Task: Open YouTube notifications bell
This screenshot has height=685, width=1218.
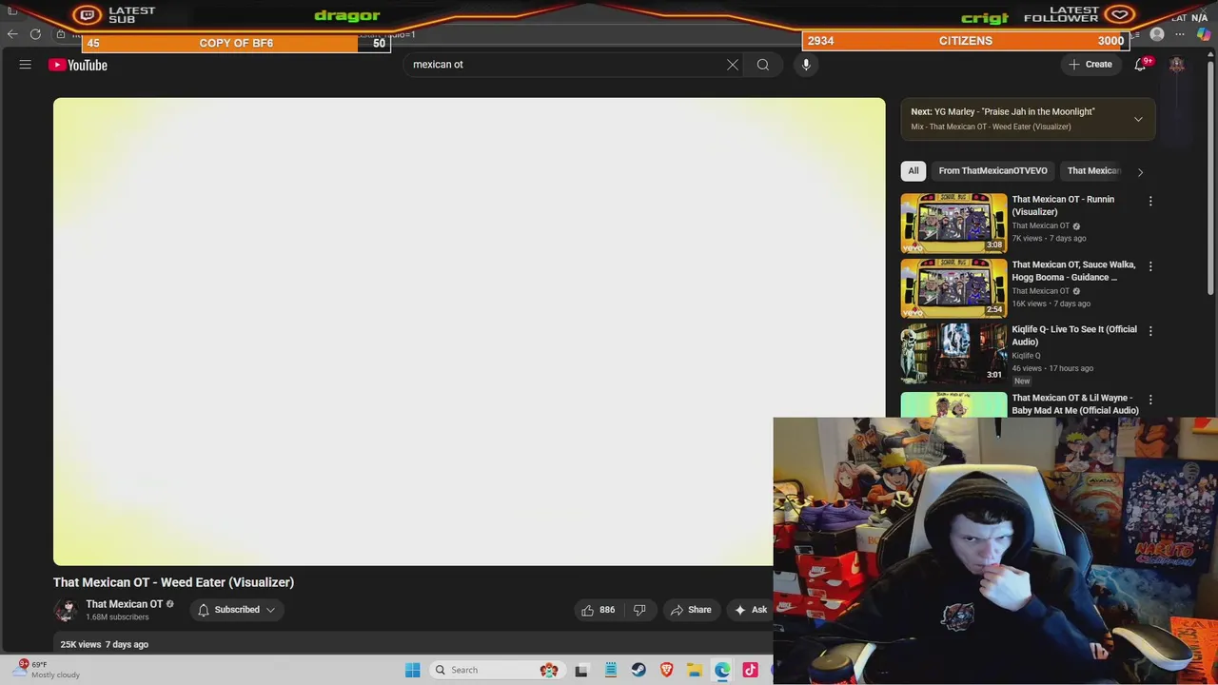Action: 1140,65
